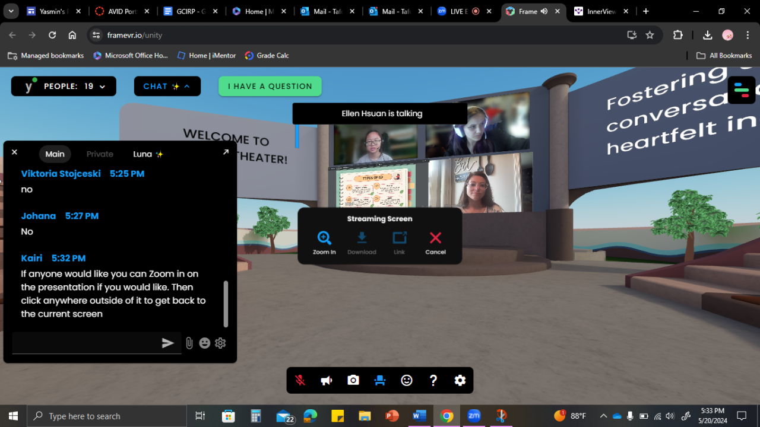Open Word from the taskbar

click(x=419, y=416)
